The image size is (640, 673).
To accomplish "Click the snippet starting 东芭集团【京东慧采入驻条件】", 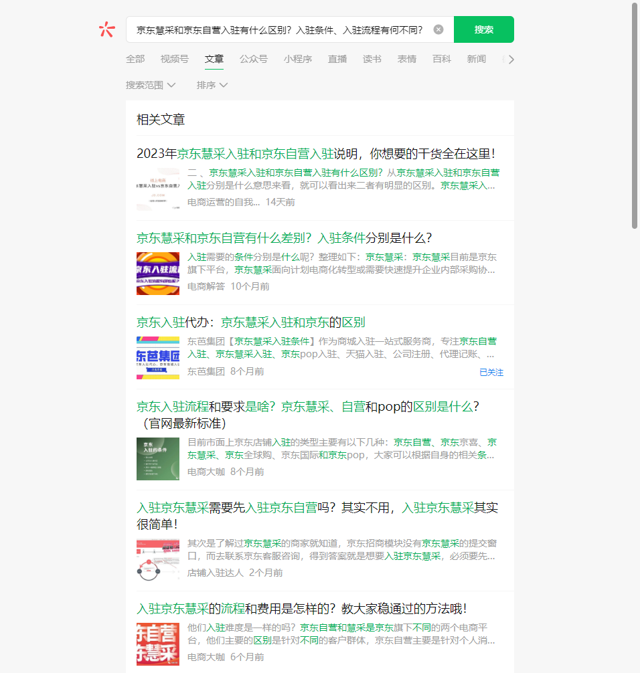I will (342, 348).
